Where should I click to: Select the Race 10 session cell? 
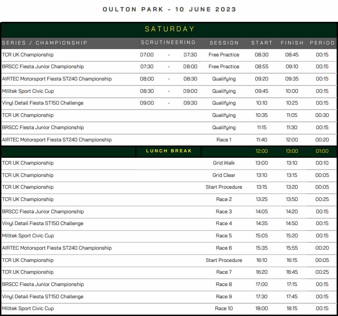pos(224,308)
